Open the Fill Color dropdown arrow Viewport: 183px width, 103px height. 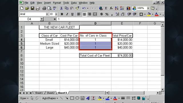point(153,14)
